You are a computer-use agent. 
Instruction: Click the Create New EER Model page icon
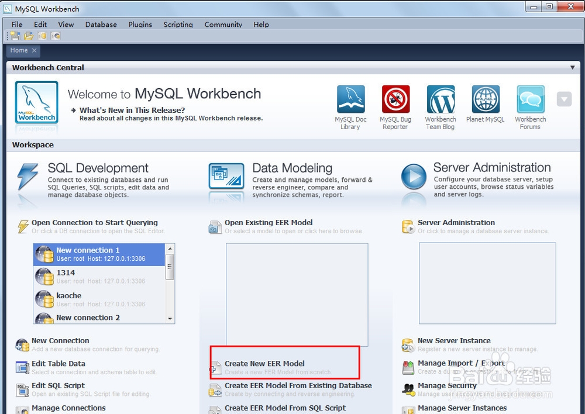point(215,367)
